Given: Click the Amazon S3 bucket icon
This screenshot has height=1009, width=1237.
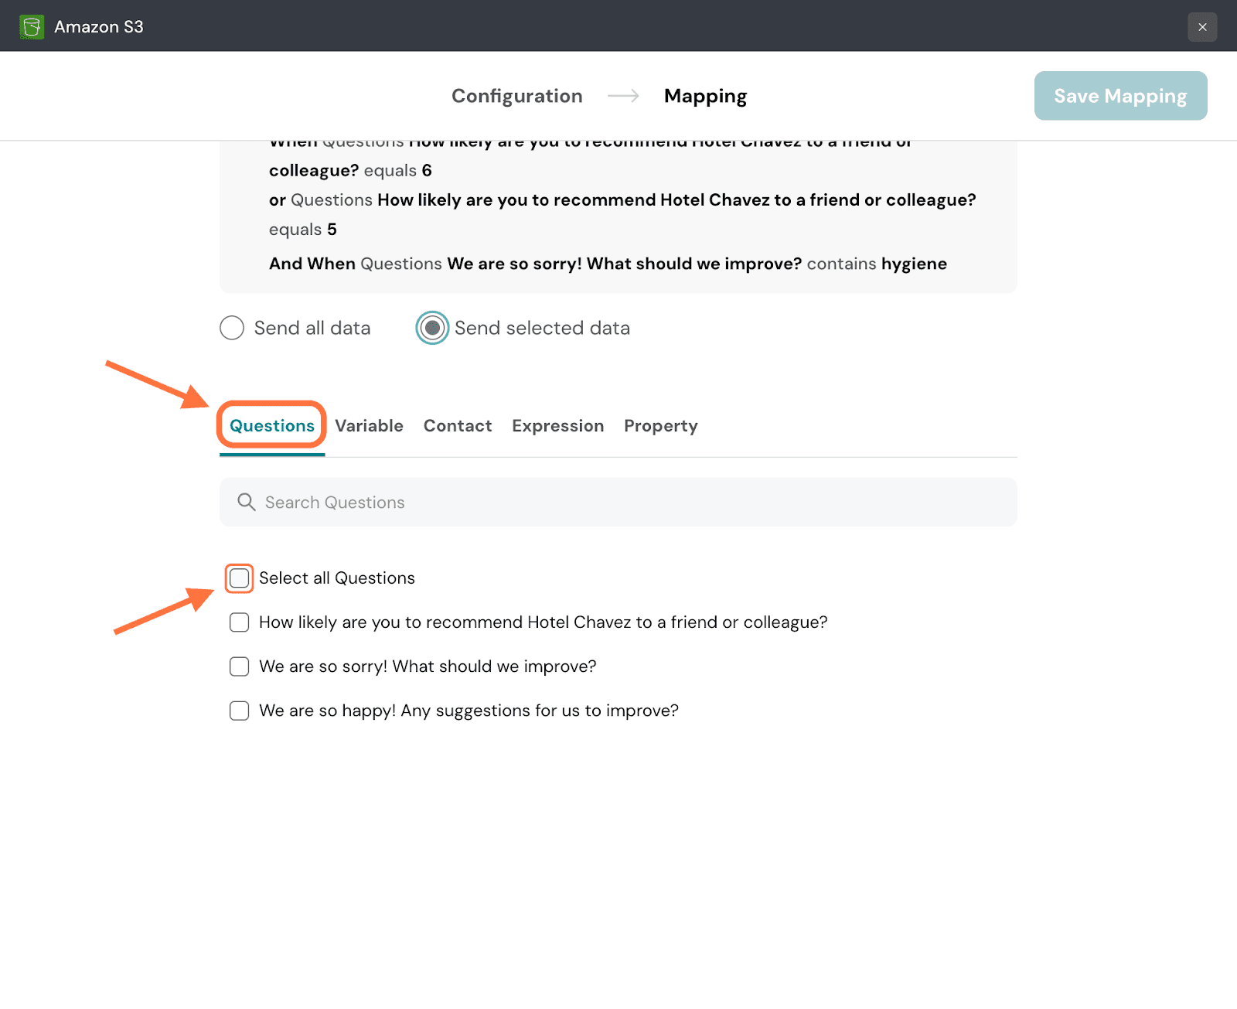Looking at the screenshot, I should point(32,27).
